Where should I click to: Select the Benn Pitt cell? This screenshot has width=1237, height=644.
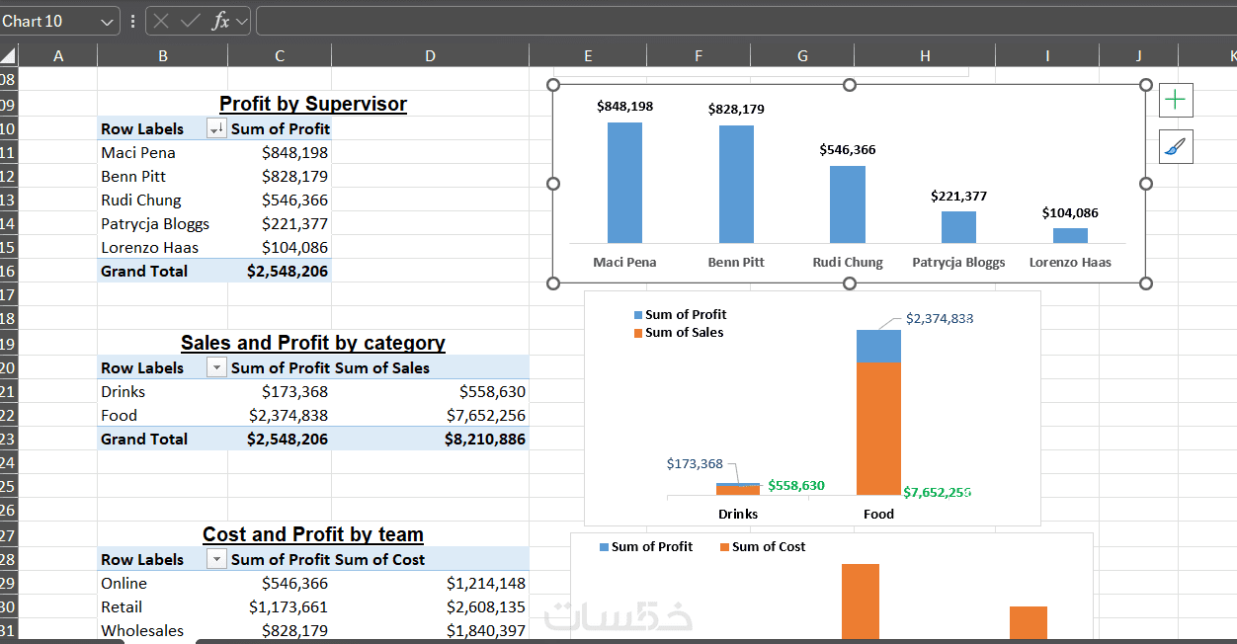click(163, 176)
